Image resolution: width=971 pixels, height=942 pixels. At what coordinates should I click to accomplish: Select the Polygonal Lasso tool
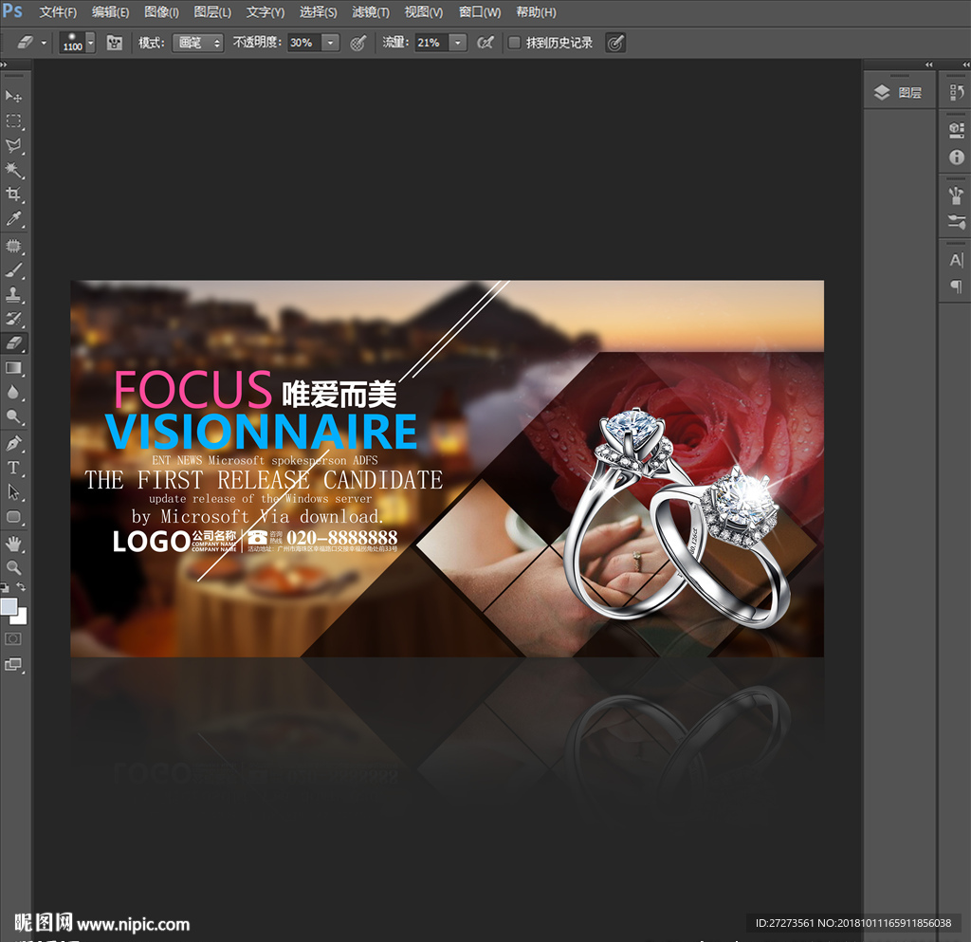(13, 145)
